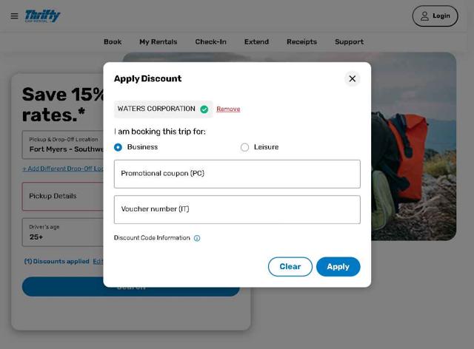474x349 pixels.
Task: Click the Apply button
Action: (338, 267)
